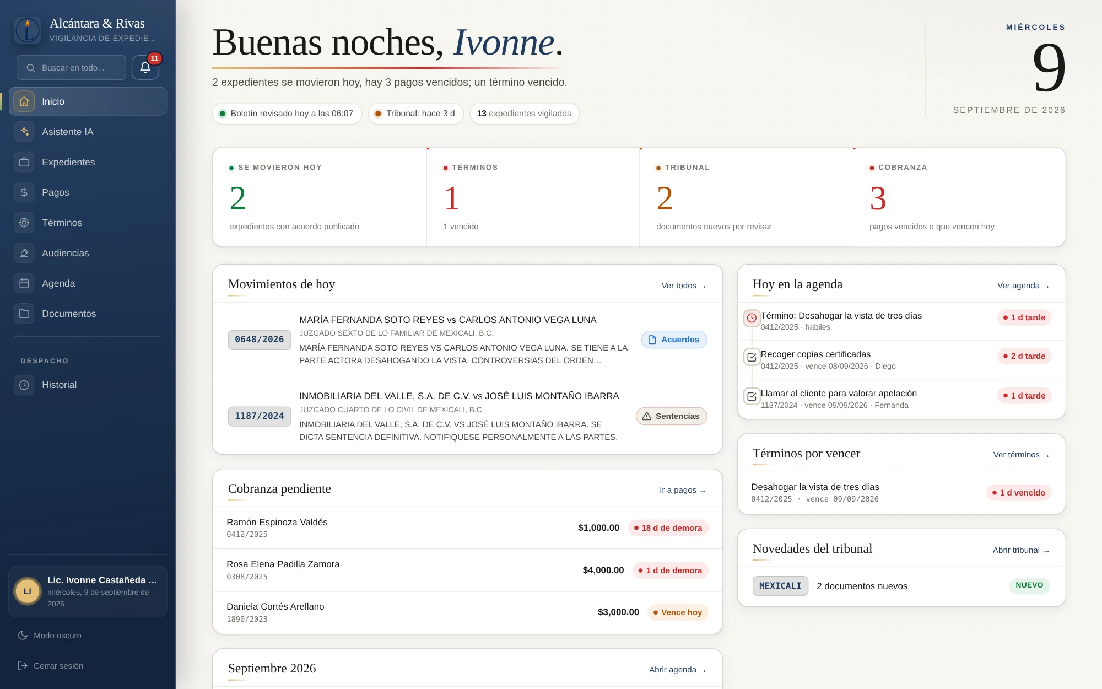The image size is (1102, 689).
Task: Click the Historial clock icon
Action: (x=24, y=385)
